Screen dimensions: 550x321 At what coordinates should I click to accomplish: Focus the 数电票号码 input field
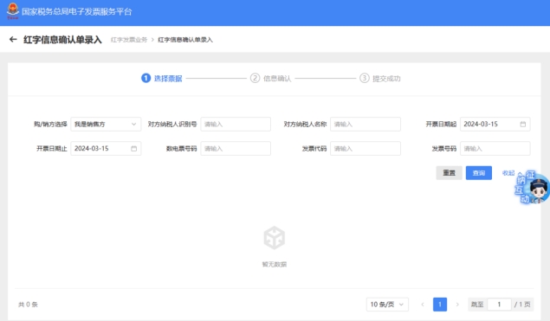click(236, 149)
